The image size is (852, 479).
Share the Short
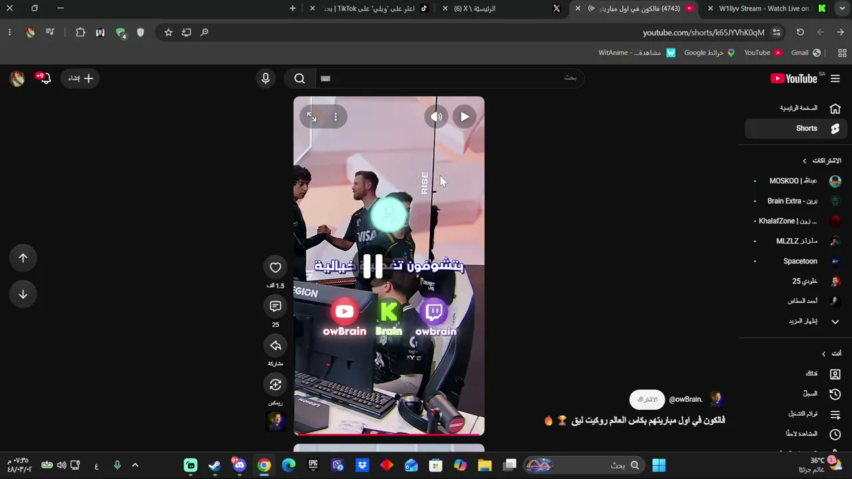coord(276,345)
